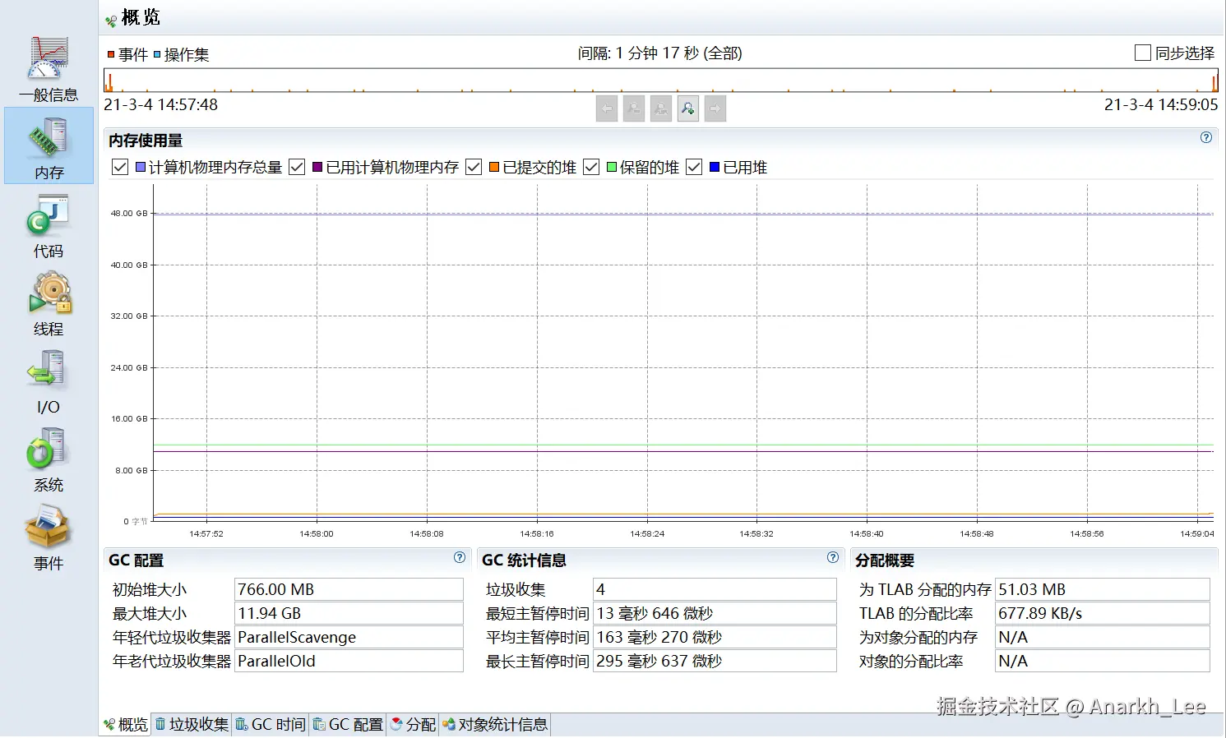The image size is (1226, 738).
Task: Click the 概览 page title icon
Action: pos(111,21)
